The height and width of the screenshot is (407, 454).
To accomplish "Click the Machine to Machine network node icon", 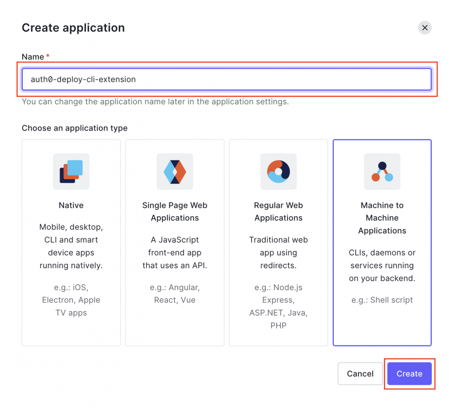I will point(382,172).
